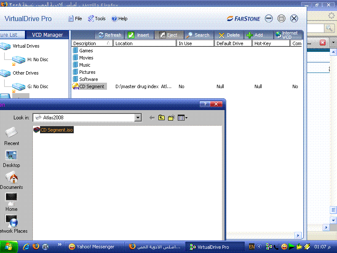The width and height of the screenshot is (337, 253).
Task: Switch to the Yahoo! Messenger taskbar item
Action: tap(94, 247)
